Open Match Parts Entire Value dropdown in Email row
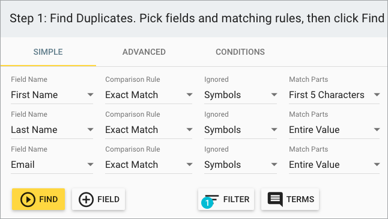Screen dimensions: 388x219 pos(335,165)
